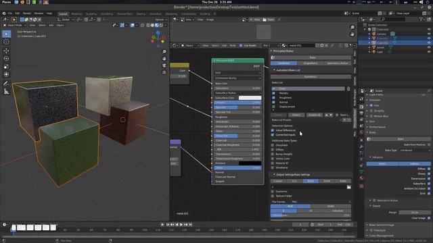Enable the Wireframe additional bake type
The height and width of the screenshot is (243, 433).
[273, 167]
